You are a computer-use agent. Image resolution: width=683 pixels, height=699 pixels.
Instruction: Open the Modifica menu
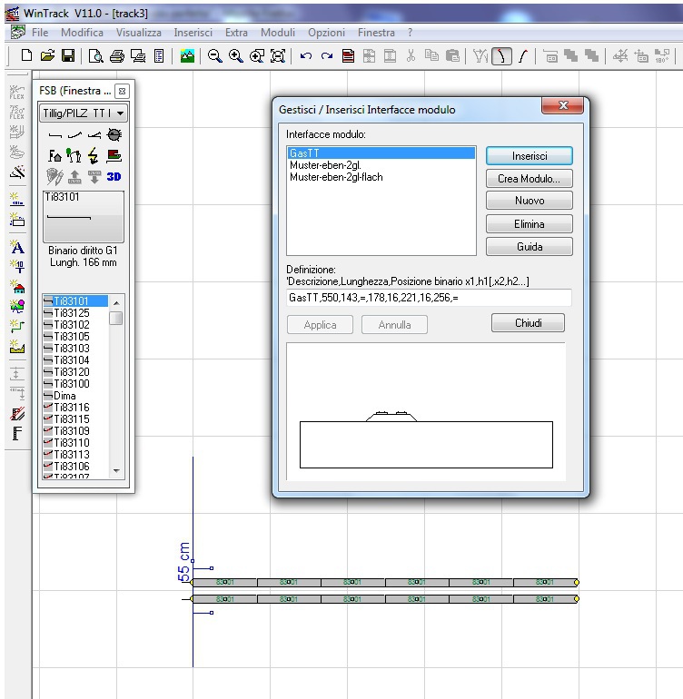(x=82, y=33)
